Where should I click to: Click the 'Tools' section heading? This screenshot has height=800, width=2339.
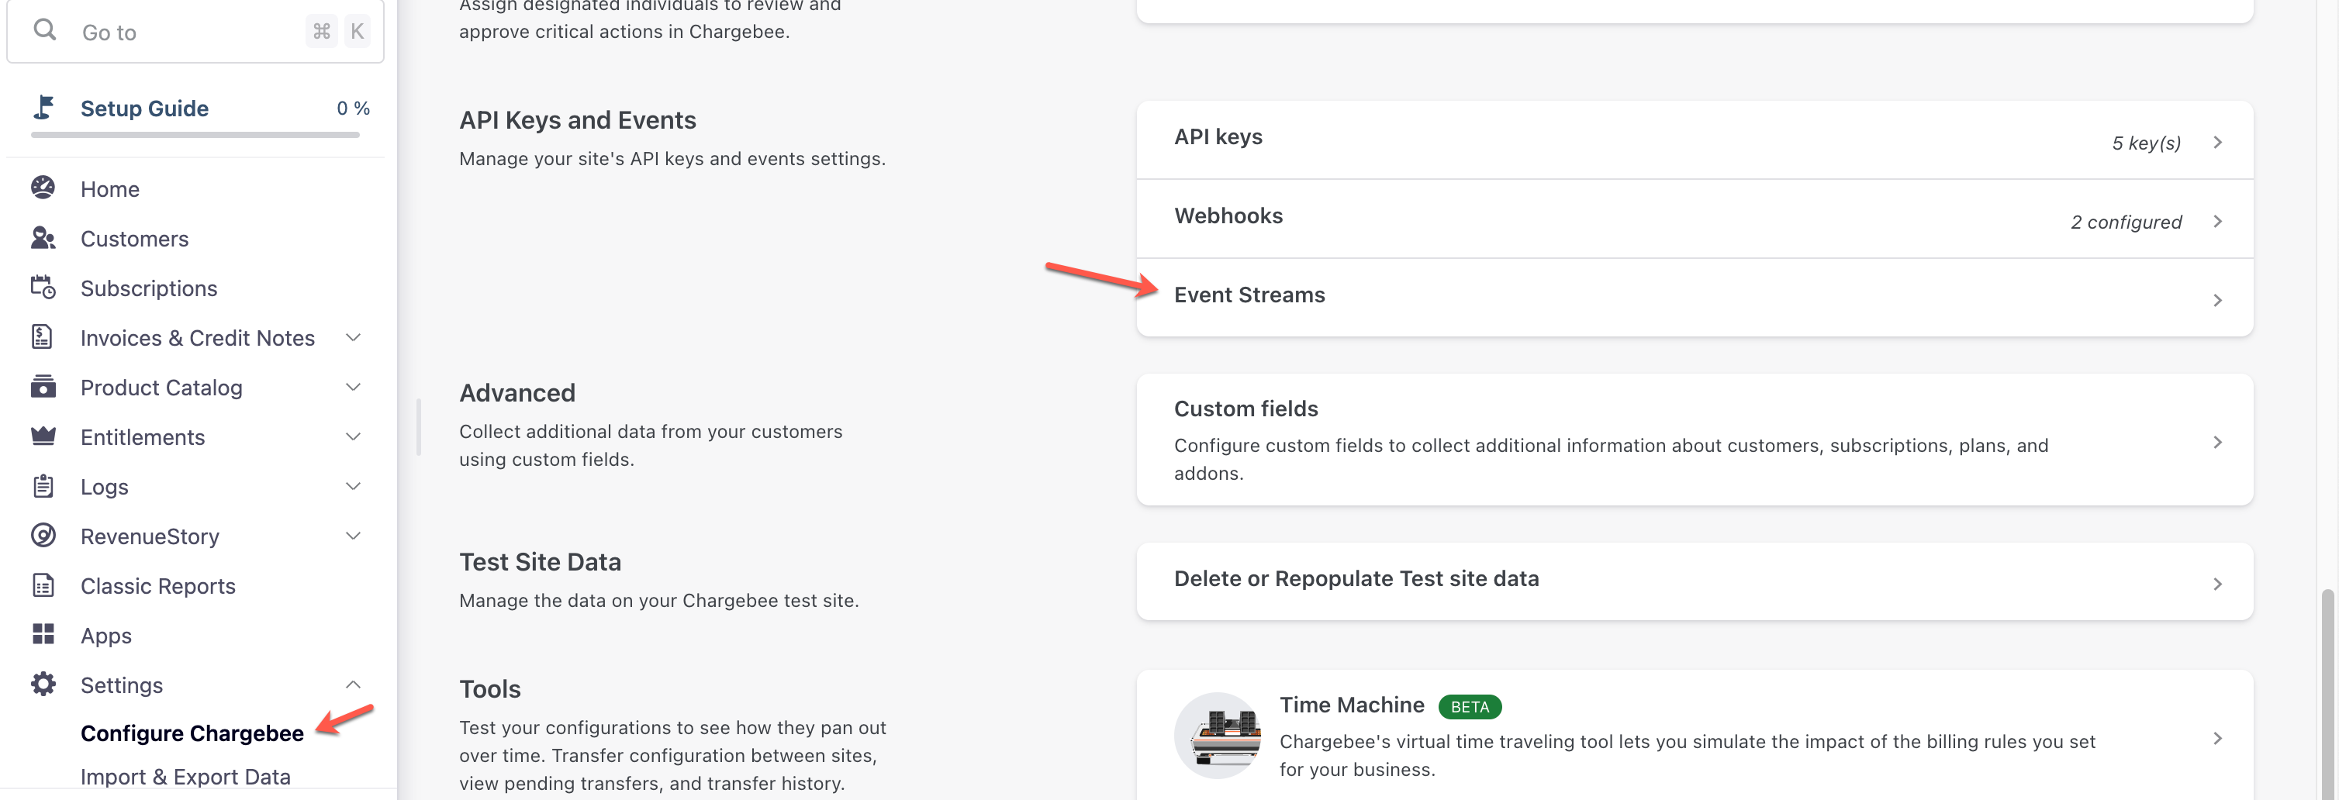pos(490,688)
